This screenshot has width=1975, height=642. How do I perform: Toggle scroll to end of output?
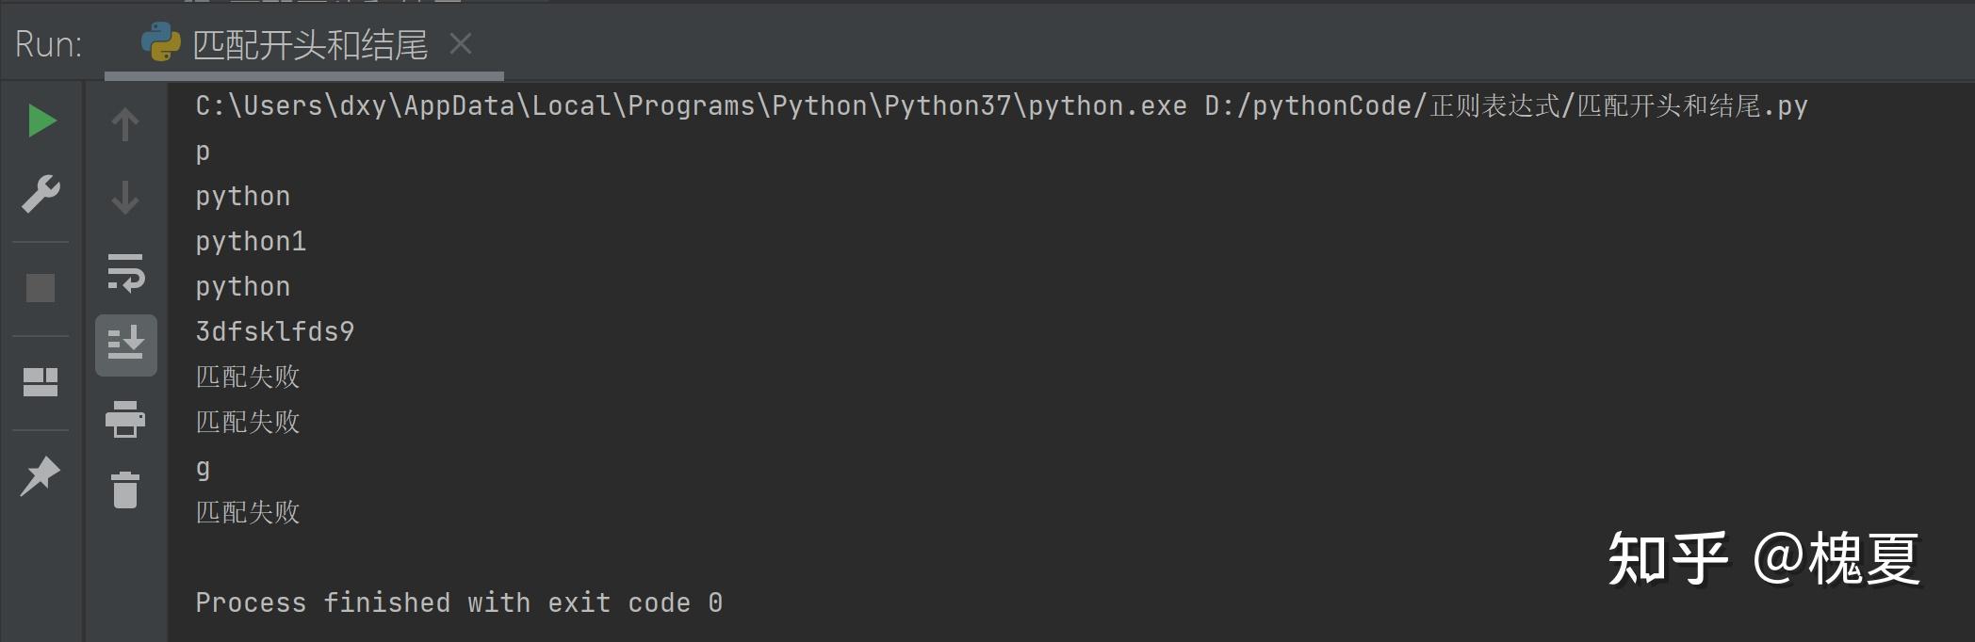(125, 345)
